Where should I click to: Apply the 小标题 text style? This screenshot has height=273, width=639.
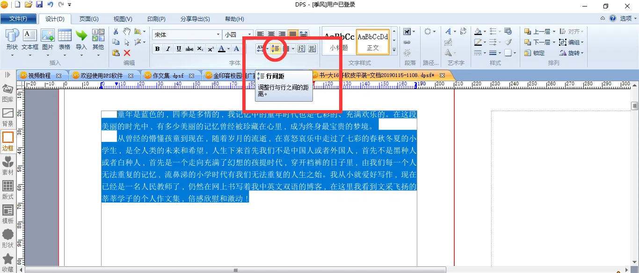(x=339, y=41)
